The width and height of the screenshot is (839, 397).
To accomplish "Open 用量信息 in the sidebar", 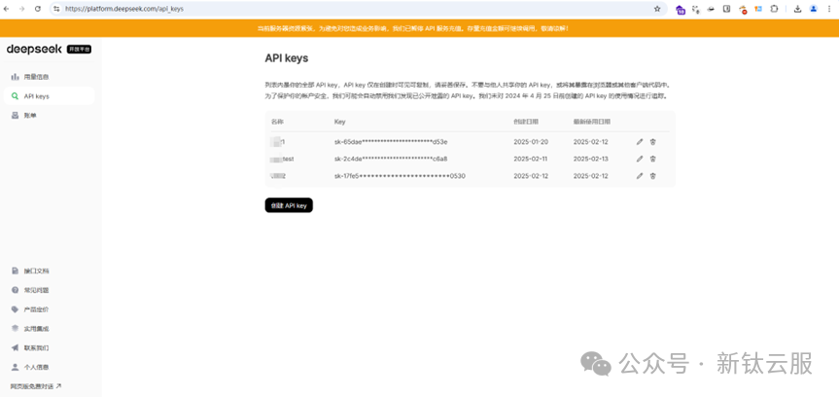I will click(x=49, y=77).
